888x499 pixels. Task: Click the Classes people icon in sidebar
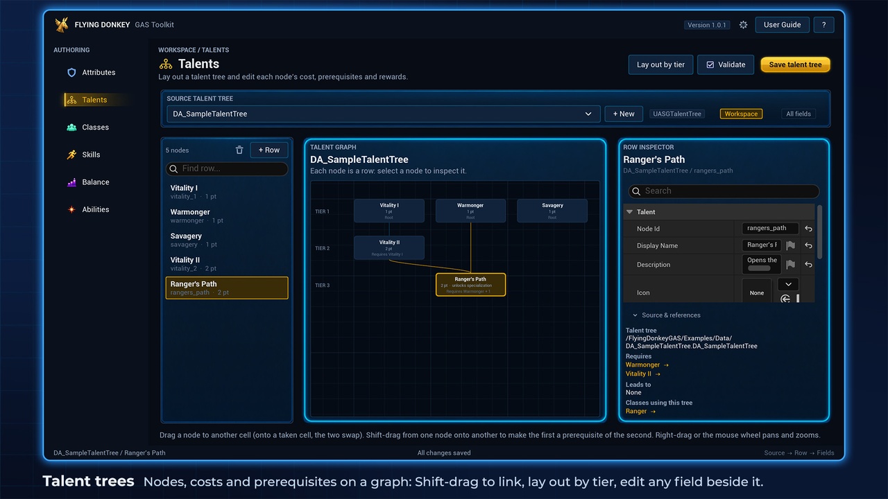coord(71,128)
